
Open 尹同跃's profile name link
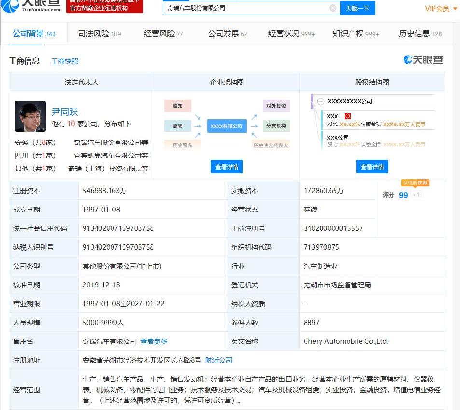(65, 112)
